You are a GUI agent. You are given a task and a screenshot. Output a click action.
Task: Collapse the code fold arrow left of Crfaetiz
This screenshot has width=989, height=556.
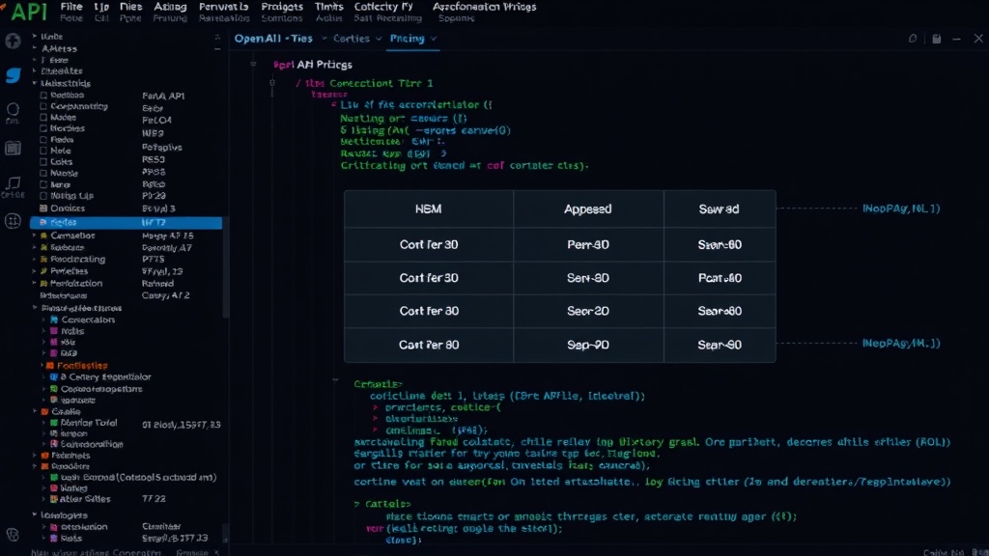(335, 379)
